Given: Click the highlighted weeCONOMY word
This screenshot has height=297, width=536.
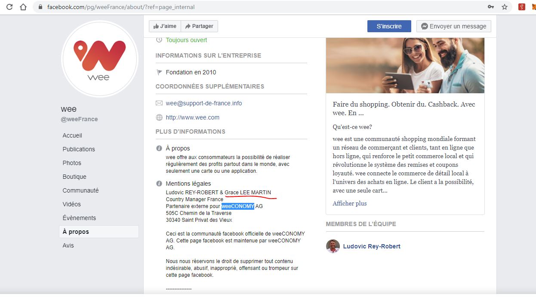Looking at the screenshot, I should click(238, 206).
